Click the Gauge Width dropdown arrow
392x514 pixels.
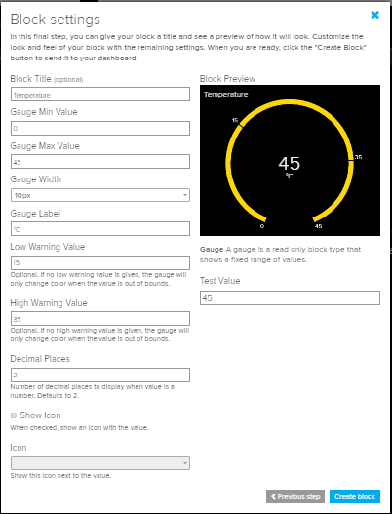pyautogui.click(x=185, y=196)
